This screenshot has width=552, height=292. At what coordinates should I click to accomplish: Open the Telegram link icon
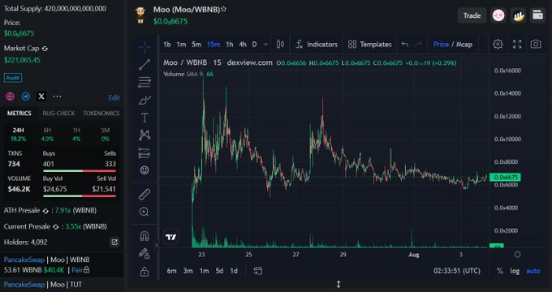coord(26,96)
